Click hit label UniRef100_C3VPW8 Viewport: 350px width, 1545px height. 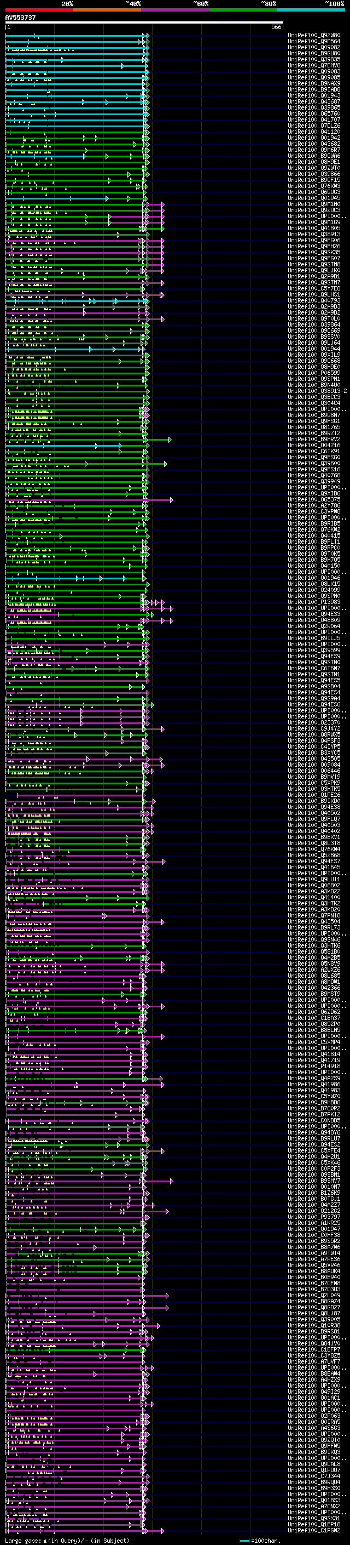click(314, 511)
